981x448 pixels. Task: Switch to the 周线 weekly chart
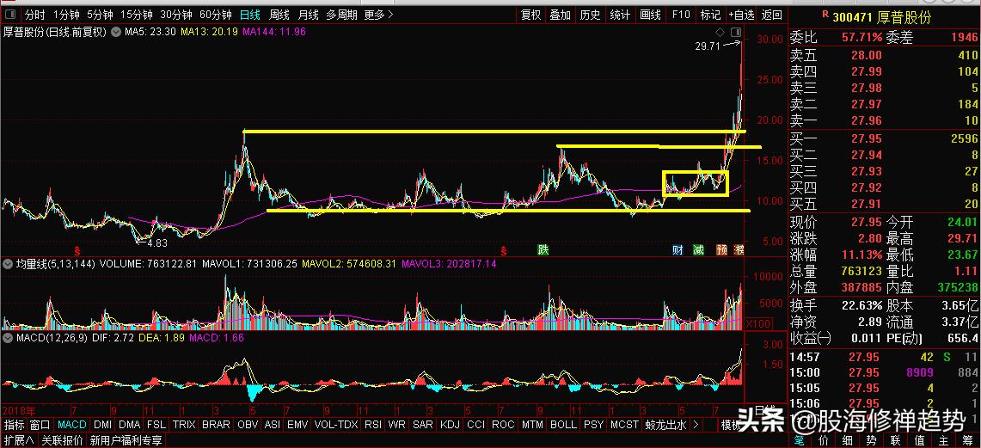(x=279, y=15)
